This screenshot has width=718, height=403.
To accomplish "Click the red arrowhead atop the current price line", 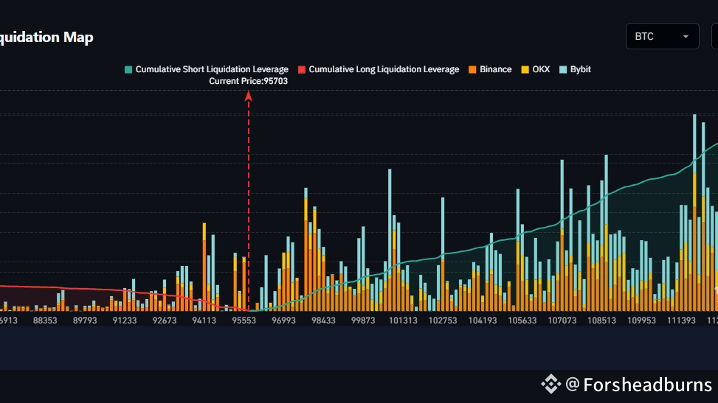I will [249, 96].
